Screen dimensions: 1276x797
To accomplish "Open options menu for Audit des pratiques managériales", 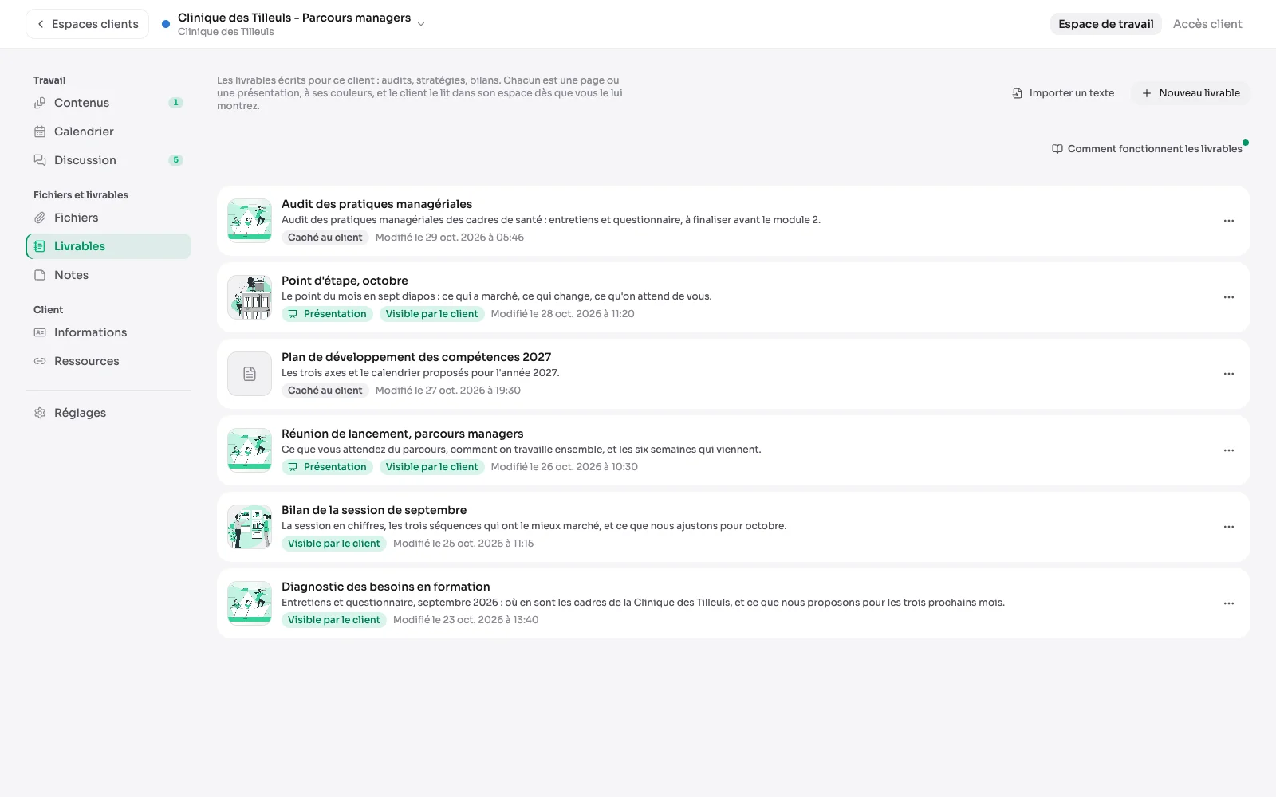I will (1229, 221).
